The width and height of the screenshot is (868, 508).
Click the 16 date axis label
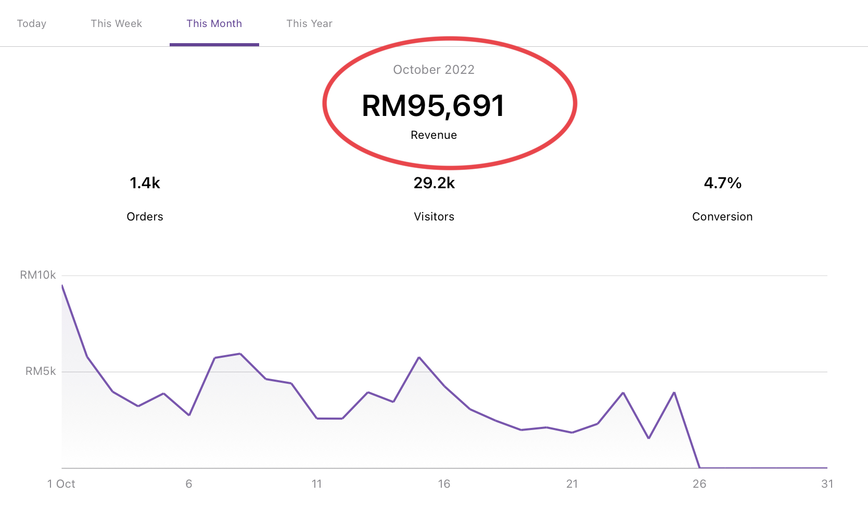pyautogui.click(x=444, y=484)
